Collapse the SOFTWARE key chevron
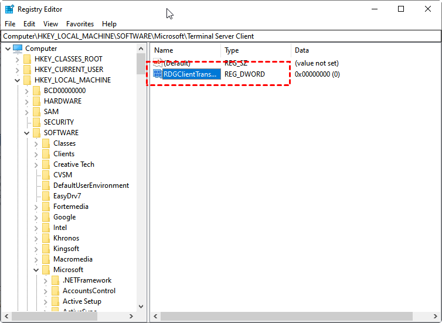The height and width of the screenshot is (323, 442). tap(27, 133)
